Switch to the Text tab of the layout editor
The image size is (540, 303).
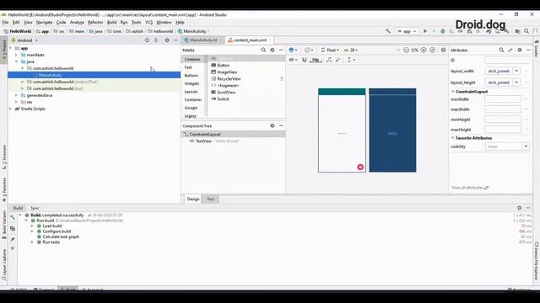click(x=210, y=199)
